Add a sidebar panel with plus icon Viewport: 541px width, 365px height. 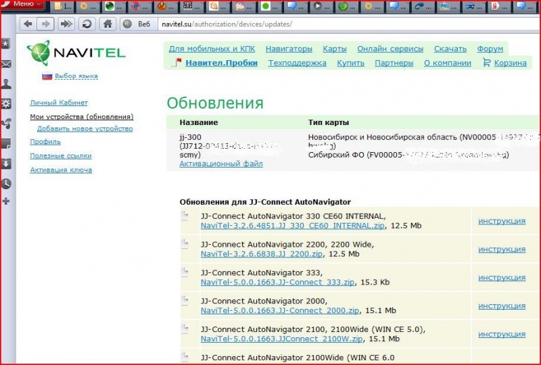click(x=6, y=201)
